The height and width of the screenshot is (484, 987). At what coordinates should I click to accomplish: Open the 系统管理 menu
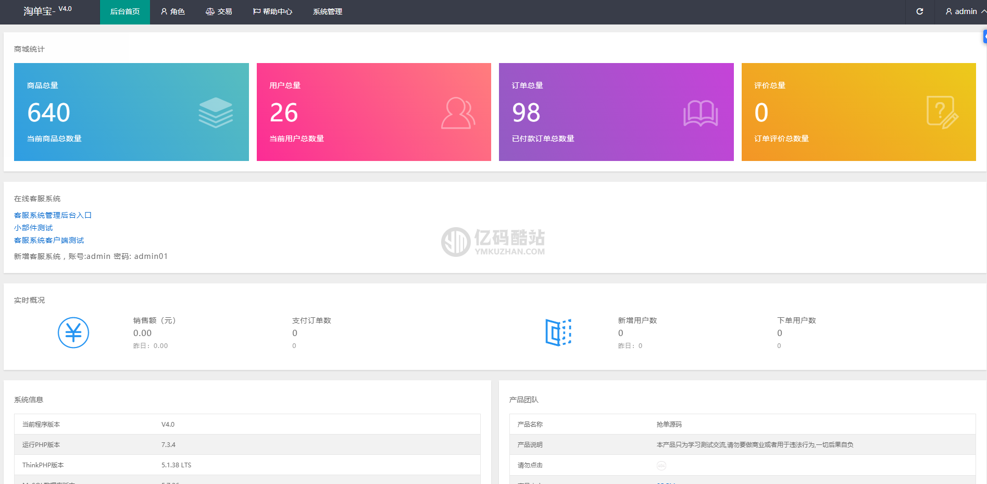click(328, 12)
